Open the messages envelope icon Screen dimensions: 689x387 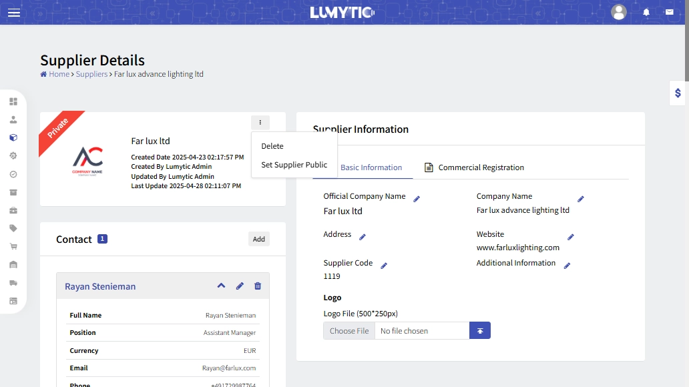tap(669, 12)
